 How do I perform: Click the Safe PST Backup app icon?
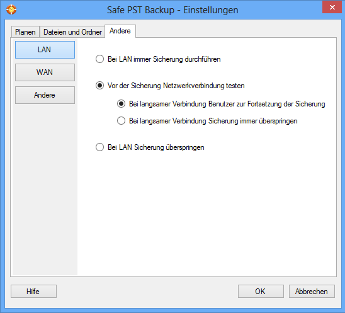click(x=11, y=9)
